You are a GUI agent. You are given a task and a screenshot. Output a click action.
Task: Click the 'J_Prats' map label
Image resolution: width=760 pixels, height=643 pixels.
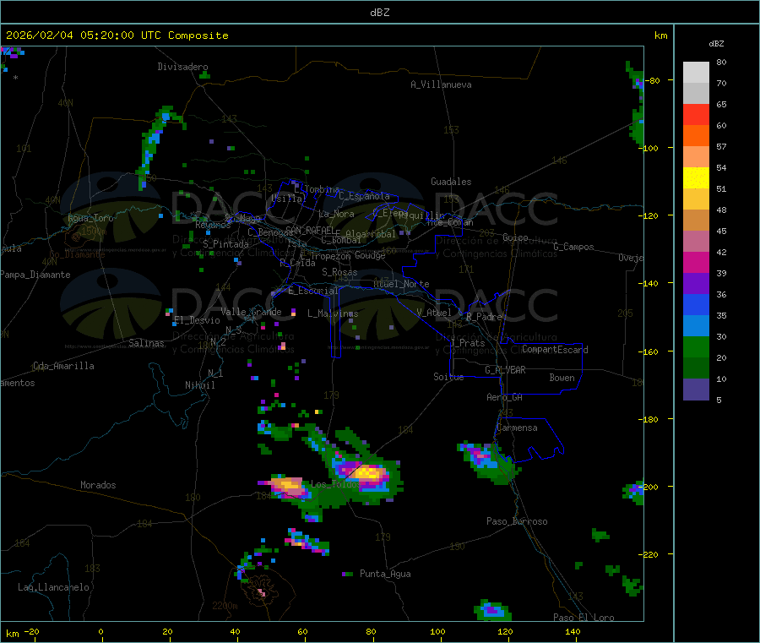pyautogui.click(x=467, y=343)
